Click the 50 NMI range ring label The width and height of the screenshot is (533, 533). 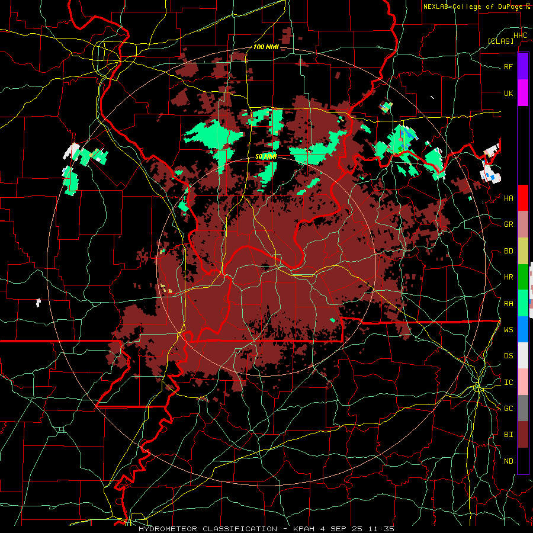(266, 156)
